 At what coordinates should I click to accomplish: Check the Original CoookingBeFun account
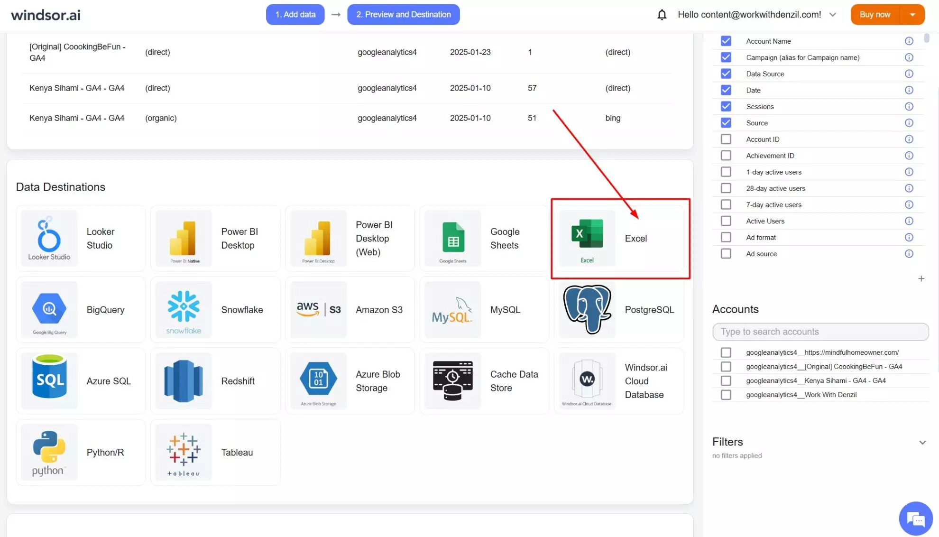[726, 367]
